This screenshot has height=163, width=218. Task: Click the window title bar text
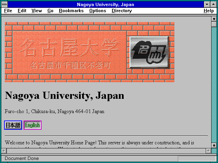[106, 4]
